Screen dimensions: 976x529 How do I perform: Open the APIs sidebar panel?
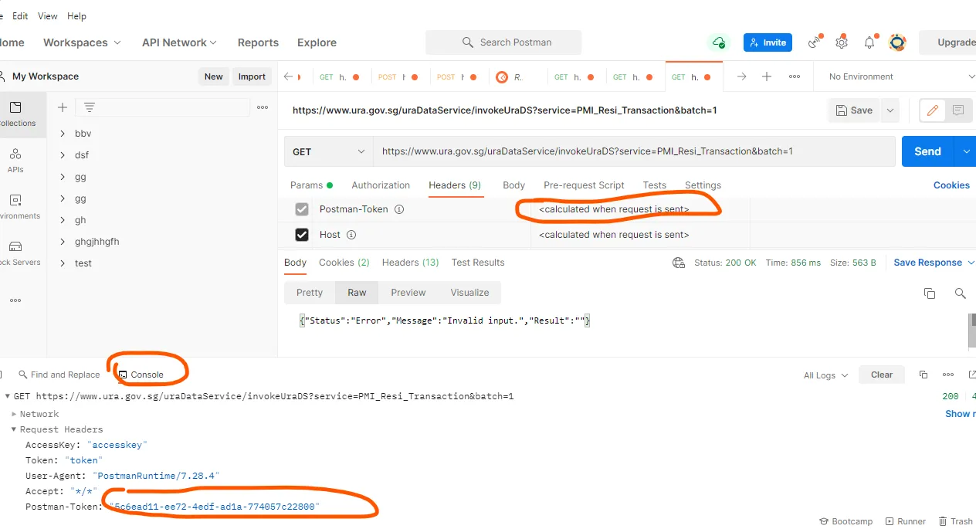[15, 160]
